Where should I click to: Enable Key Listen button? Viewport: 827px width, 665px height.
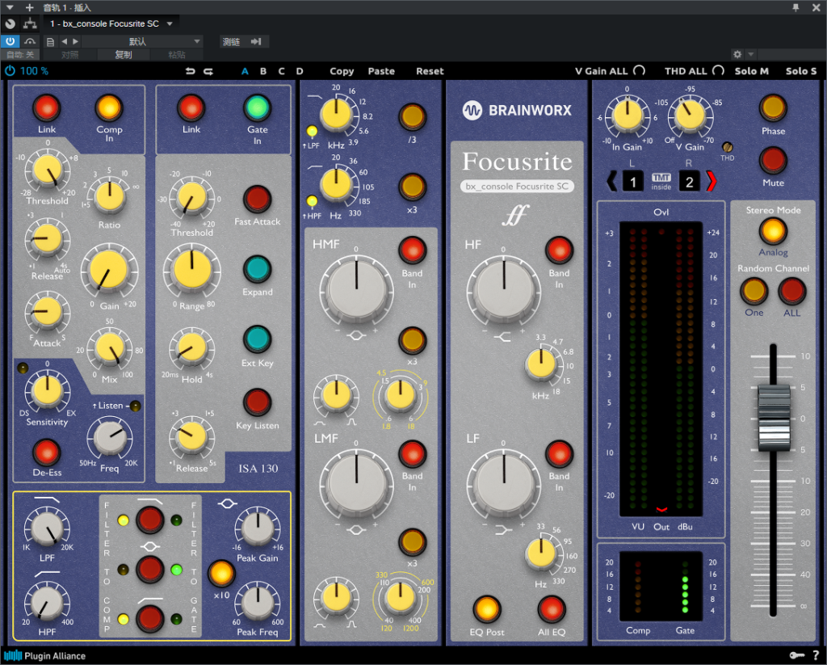coord(257,402)
